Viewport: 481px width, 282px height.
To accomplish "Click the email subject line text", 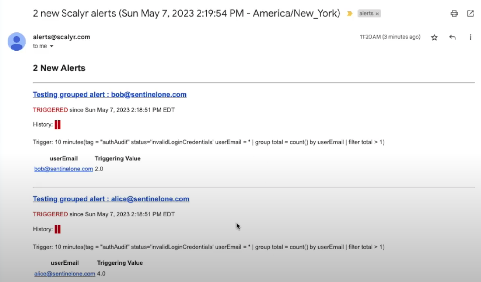I will coord(186,14).
